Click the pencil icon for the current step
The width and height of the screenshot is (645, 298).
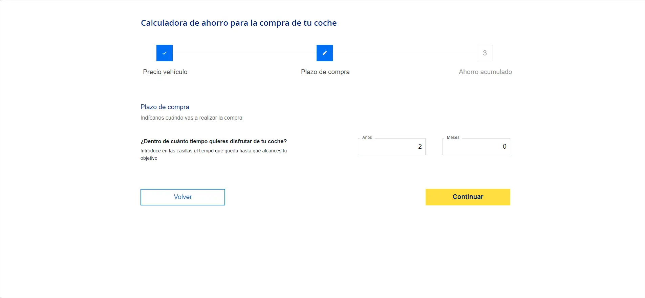[x=324, y=53]
